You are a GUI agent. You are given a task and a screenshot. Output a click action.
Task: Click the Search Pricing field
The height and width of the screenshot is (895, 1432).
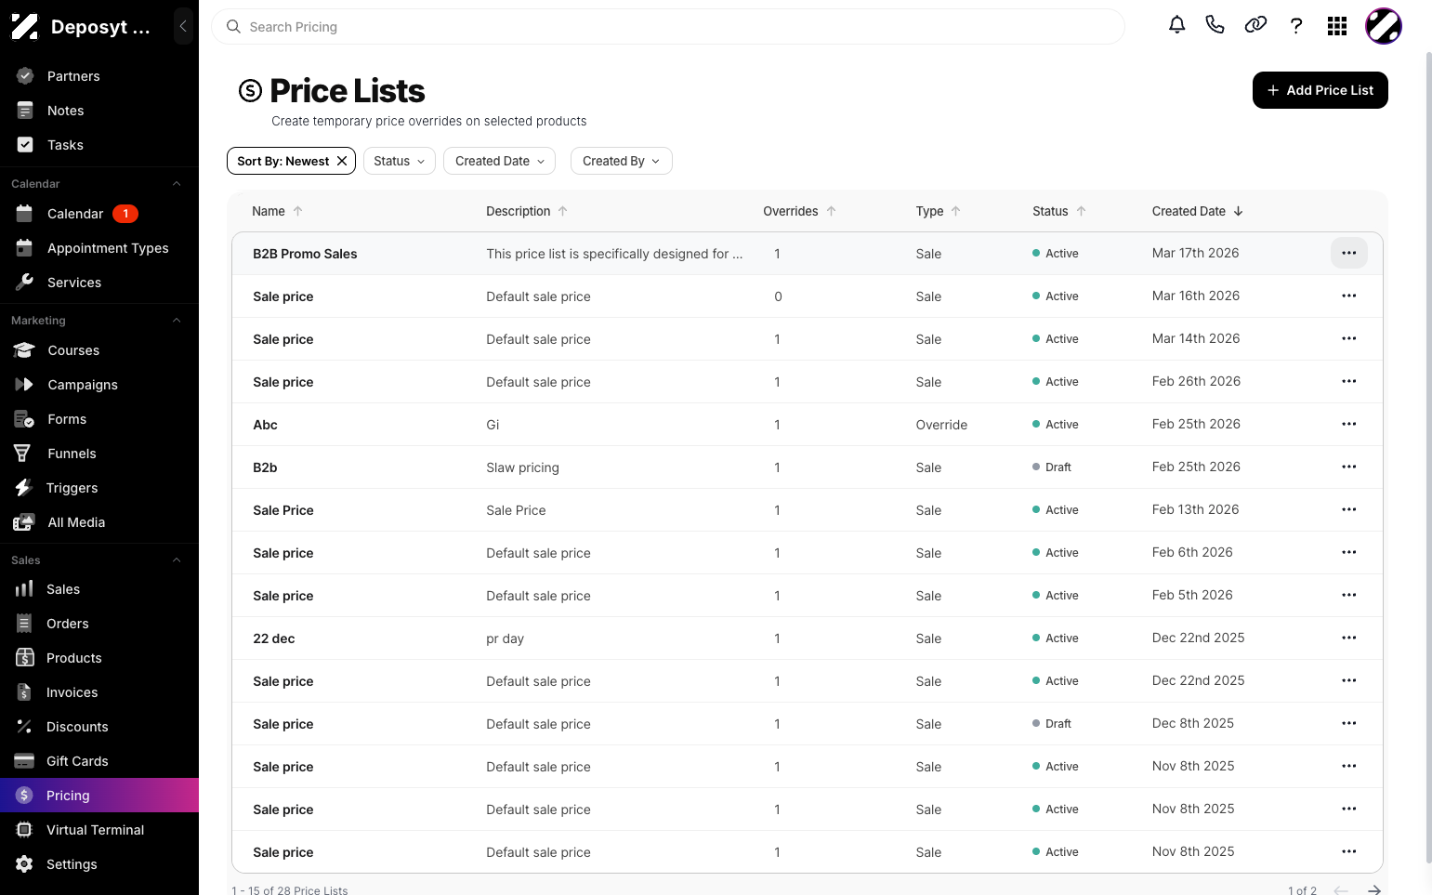pyautogui.click(x=668, y=27)
